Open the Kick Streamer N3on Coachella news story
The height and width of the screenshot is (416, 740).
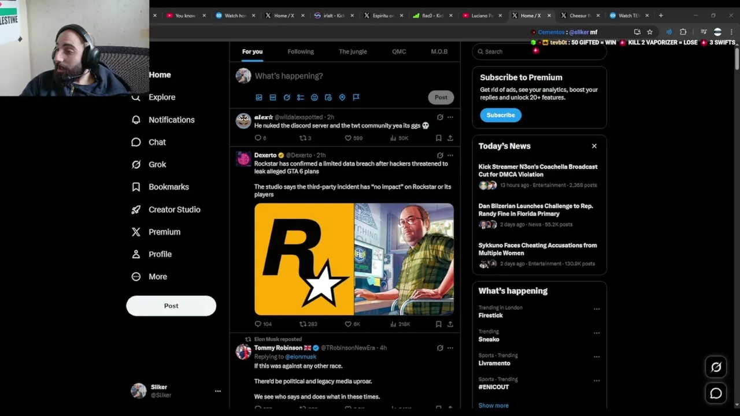[539, 176]
